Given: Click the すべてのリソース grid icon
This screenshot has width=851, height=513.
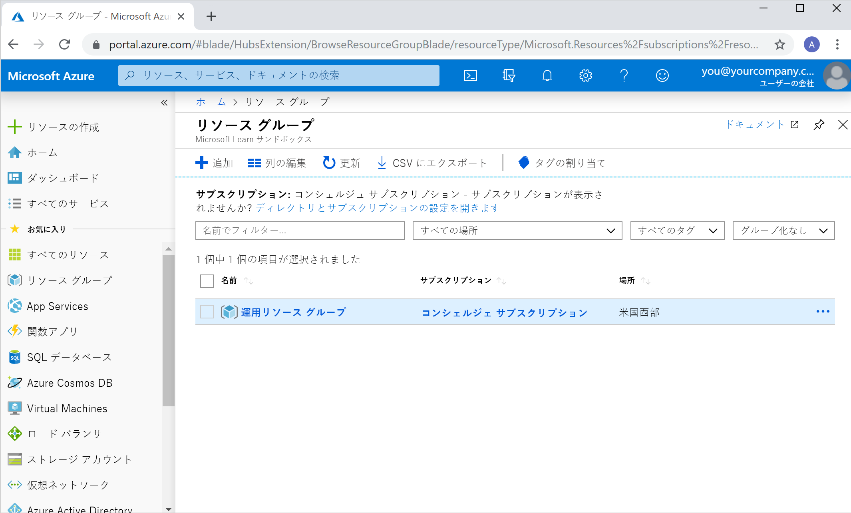Looking at the screenshot, I should (15, 255).
